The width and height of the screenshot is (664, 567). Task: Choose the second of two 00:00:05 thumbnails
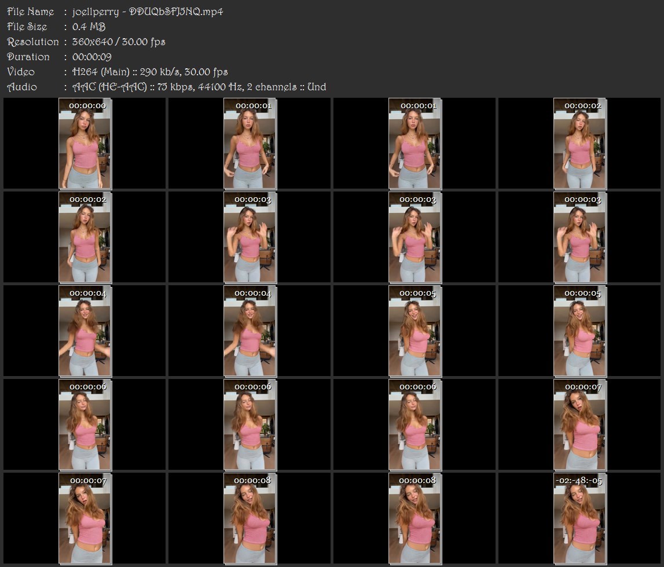(579, 331)
